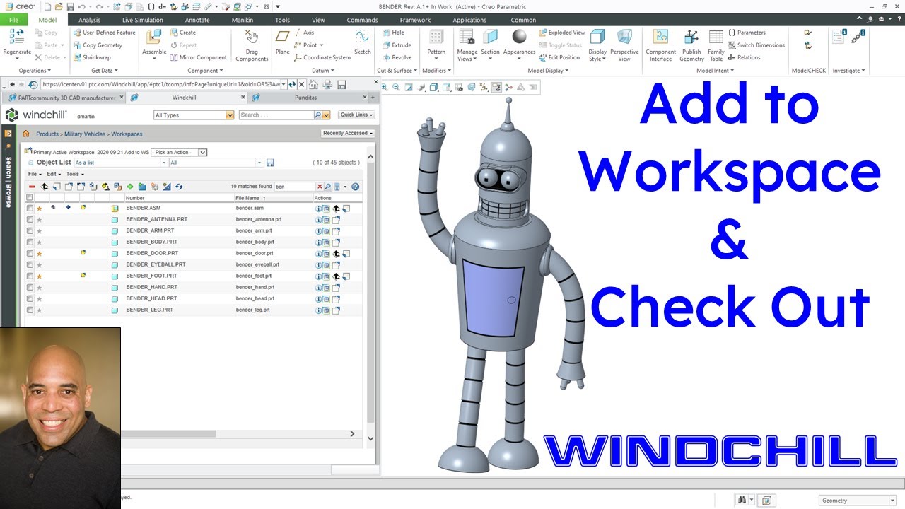Click the remove (red minus) icon in object list toolbar

pyautogui.click(x=32, y=187)
